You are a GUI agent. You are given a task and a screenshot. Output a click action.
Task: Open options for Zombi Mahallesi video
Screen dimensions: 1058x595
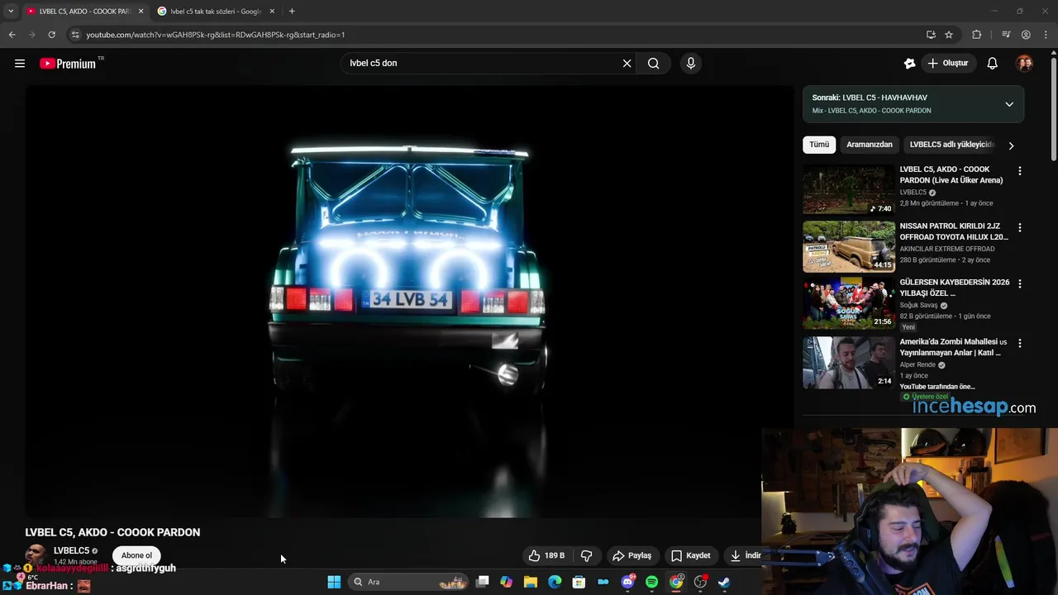[1019, 343]
